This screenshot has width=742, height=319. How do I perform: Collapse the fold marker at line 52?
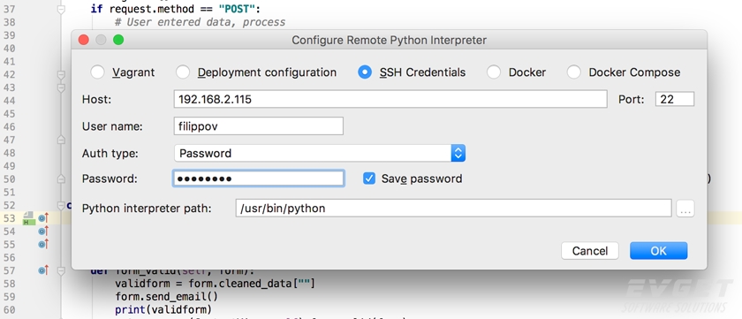click(61, 205)
